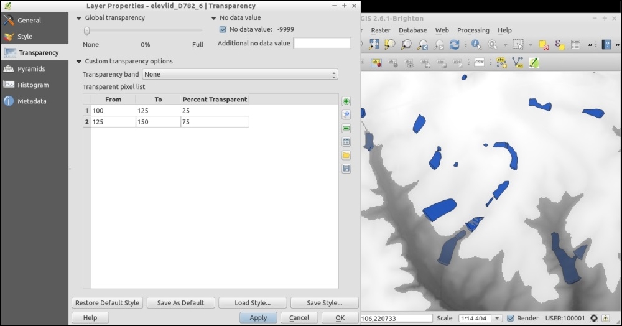This screenshot has width=622, height=326.
Task: Click the Refresh map icon
Action: click(x=454, y=44)
